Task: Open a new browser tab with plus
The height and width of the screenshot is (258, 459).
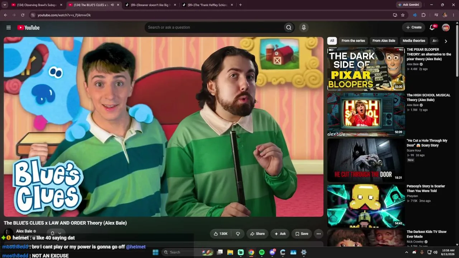Action: pos(240,5)
